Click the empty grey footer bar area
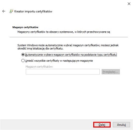The width and height of the screenshot is (133, 130). coord(47,125)
